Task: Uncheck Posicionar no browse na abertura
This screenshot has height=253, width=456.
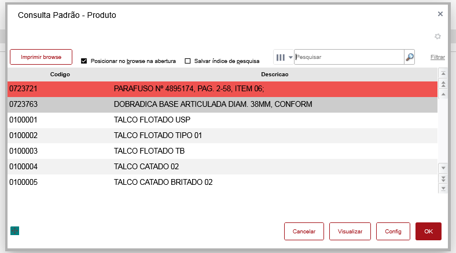Action: [84, 61]
